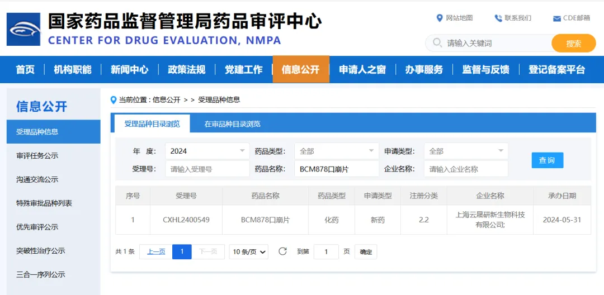Click the orange 搜索 button
Screen dimensions: 604x295
(x=574, y=43)
